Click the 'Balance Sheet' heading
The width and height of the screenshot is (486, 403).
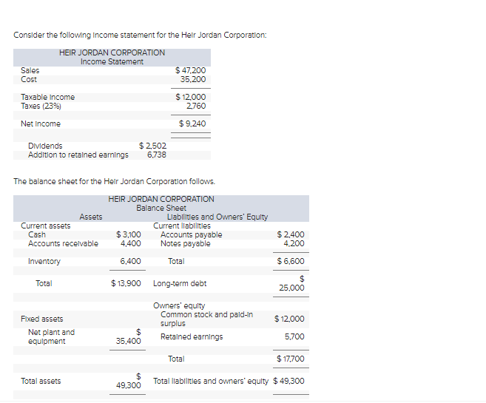pos(161,209)
